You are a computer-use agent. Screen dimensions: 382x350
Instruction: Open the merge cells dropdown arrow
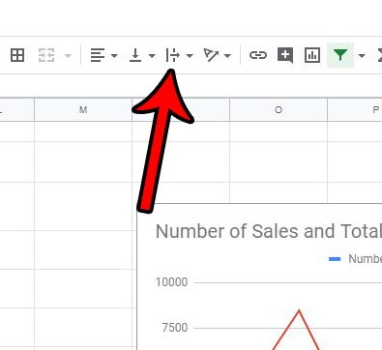click(x=68, y=56)
